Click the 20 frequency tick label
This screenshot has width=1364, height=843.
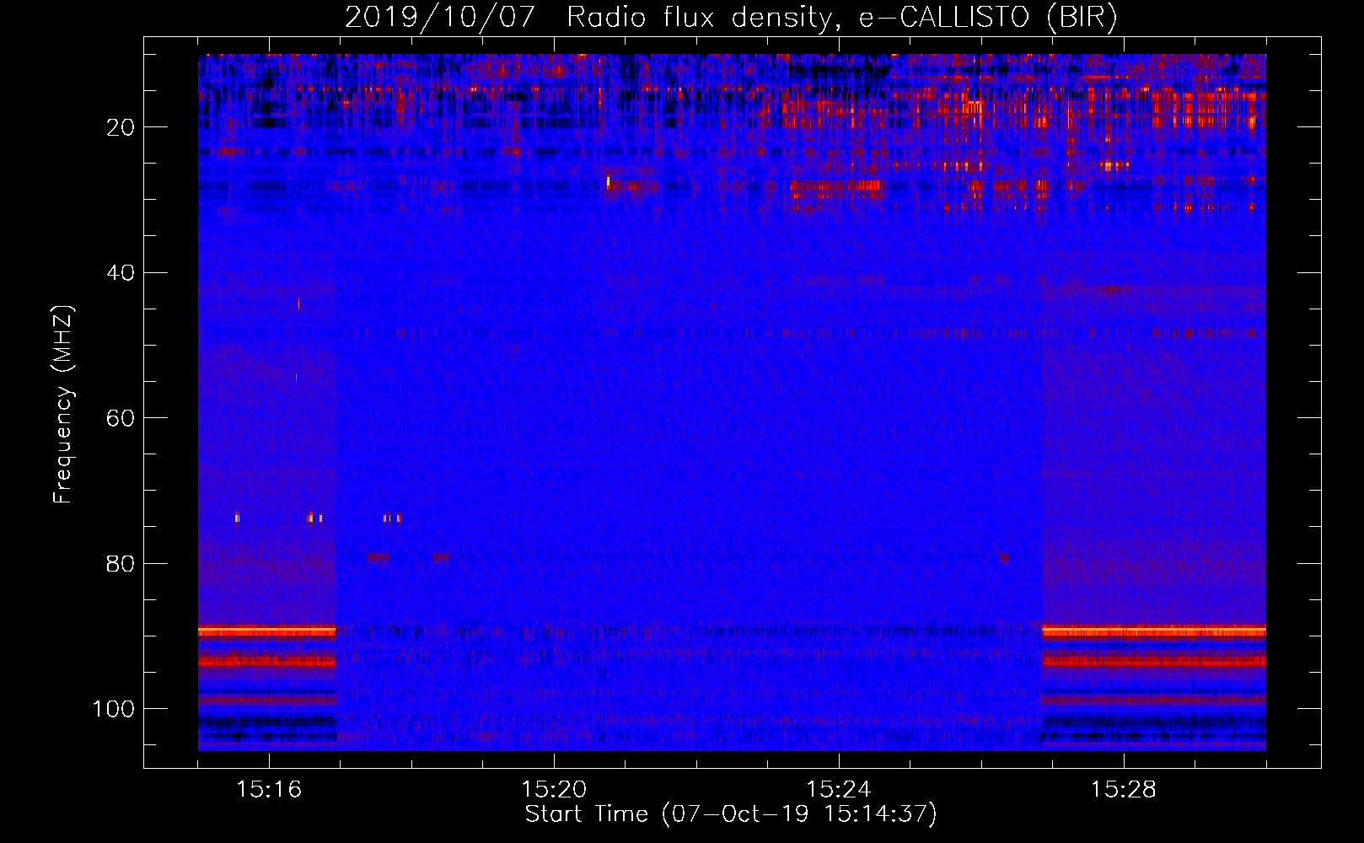pos(121,127)
